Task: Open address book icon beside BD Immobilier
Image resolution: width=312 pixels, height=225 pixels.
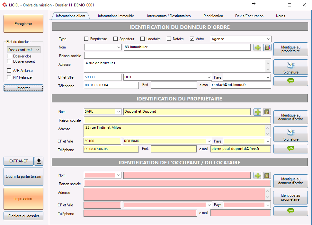Action: (x=267, y=48)
